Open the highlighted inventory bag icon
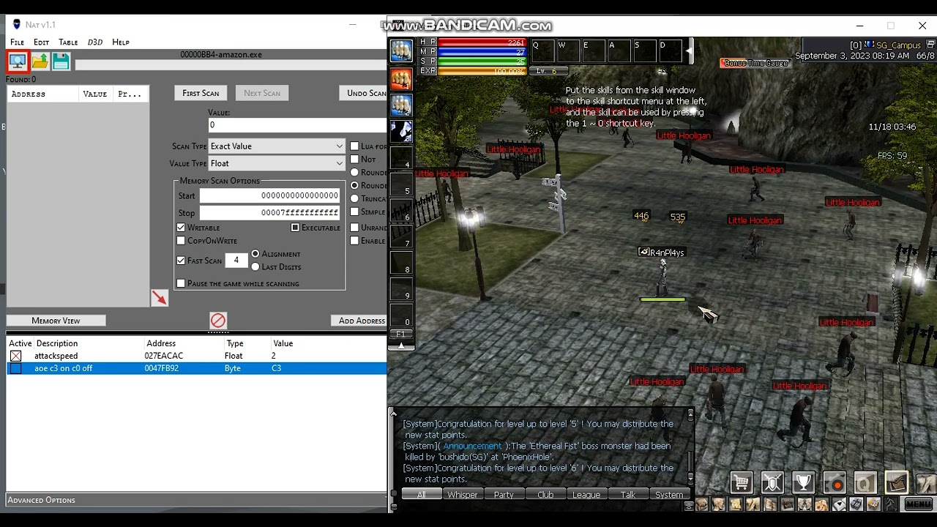This screenshot has height=527, width=937. click(896, 483)
